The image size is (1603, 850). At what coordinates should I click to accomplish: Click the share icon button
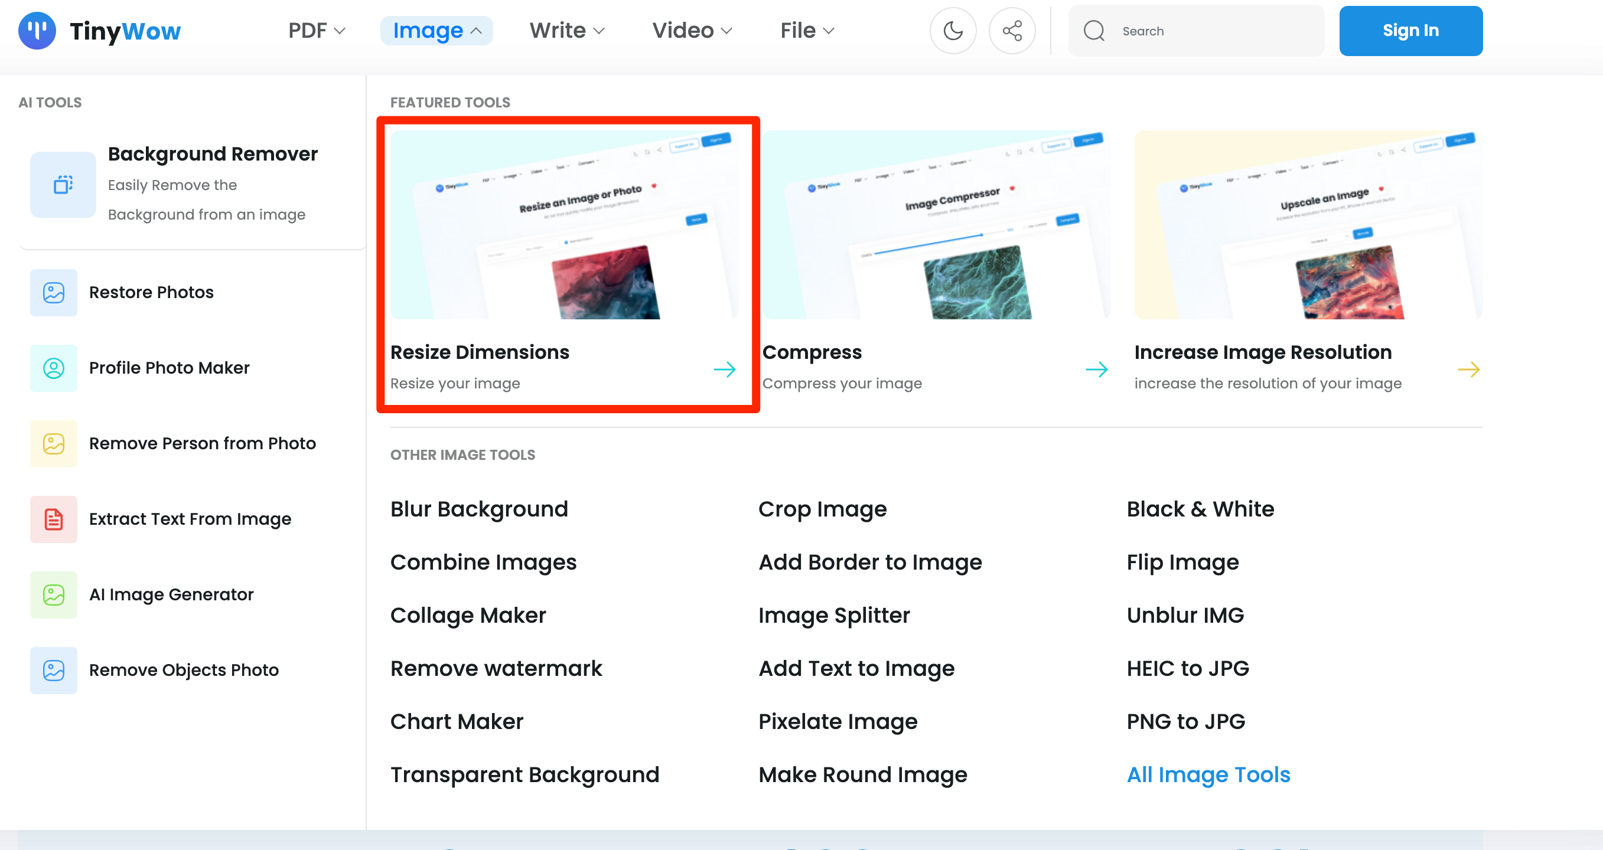pyautogui.click(x=1012, y=31)
